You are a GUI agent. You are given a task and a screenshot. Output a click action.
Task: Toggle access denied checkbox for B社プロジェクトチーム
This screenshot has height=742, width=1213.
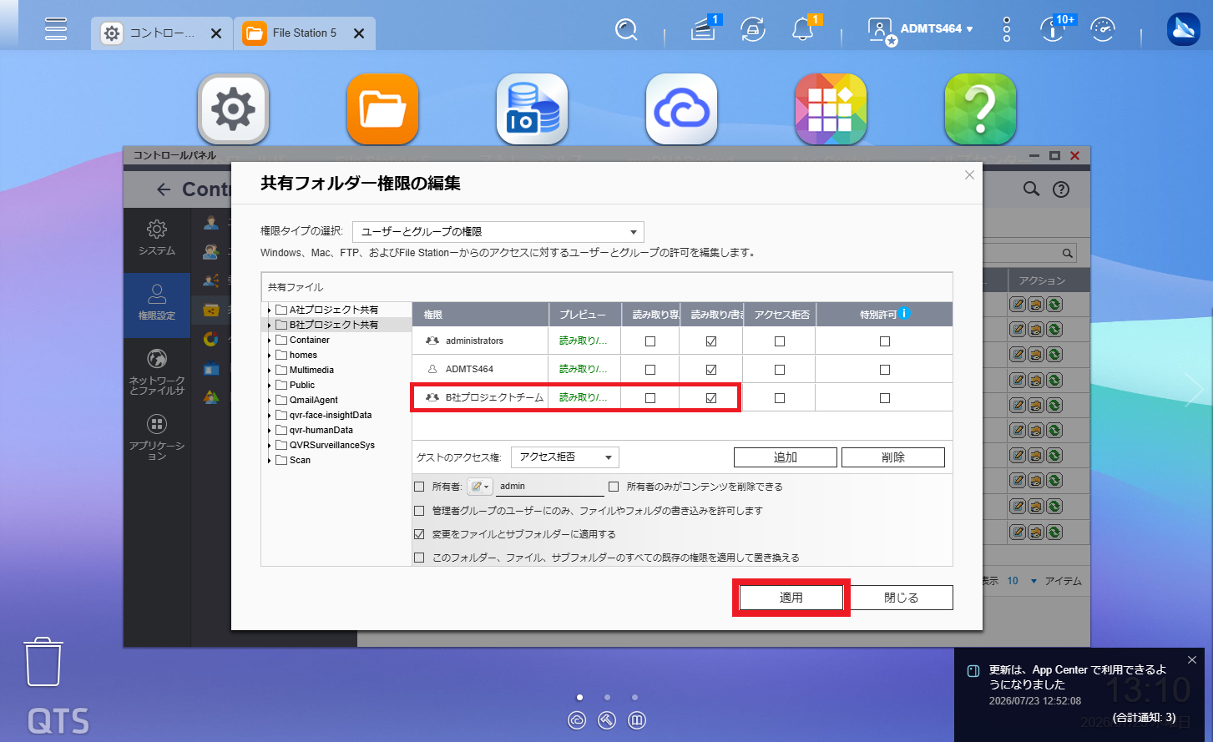[780, 398]
